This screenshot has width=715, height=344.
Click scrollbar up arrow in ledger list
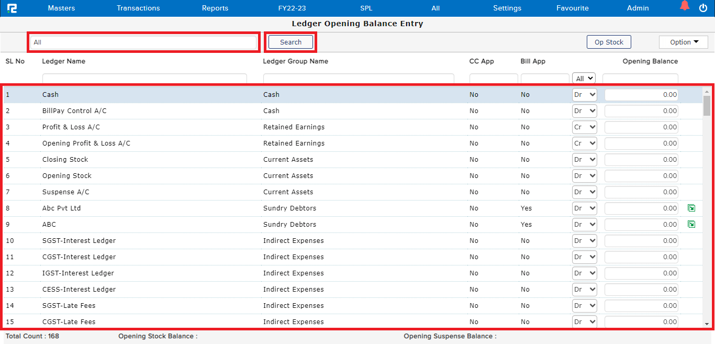(x=707, y=91)
